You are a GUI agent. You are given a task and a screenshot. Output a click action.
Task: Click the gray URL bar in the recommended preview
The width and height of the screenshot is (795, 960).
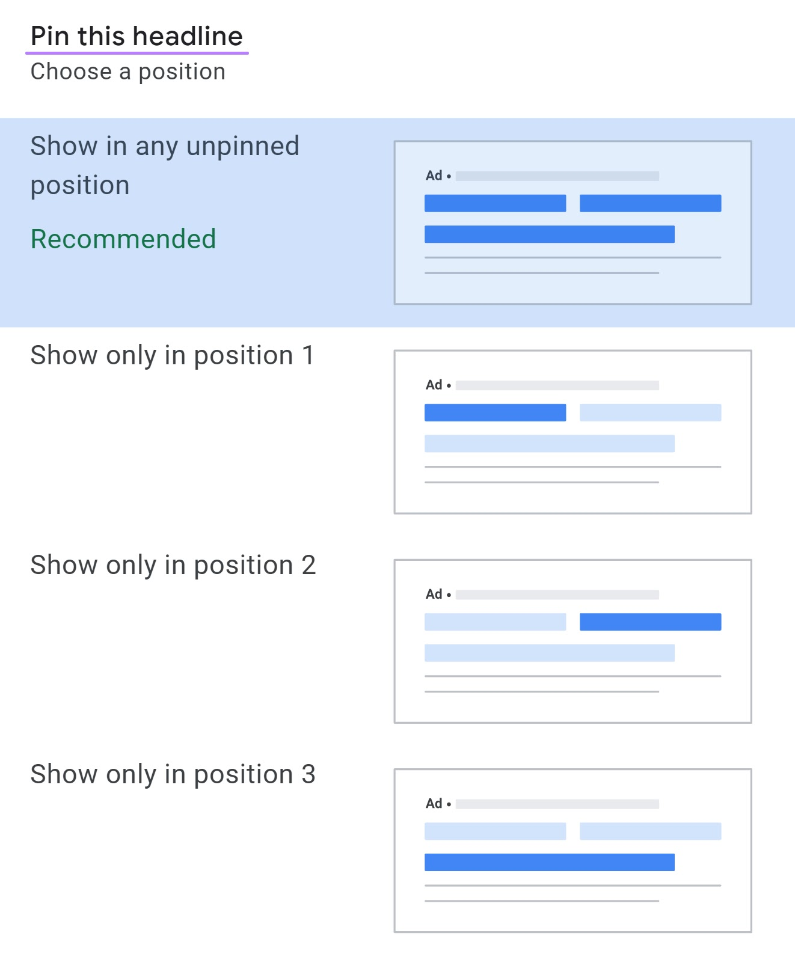pos(557,176)
